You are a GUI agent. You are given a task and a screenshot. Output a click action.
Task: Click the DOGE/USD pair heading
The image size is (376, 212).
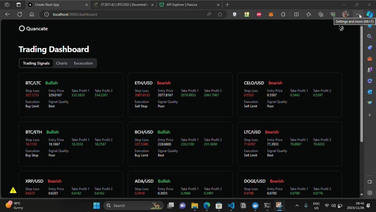point(255,181)
